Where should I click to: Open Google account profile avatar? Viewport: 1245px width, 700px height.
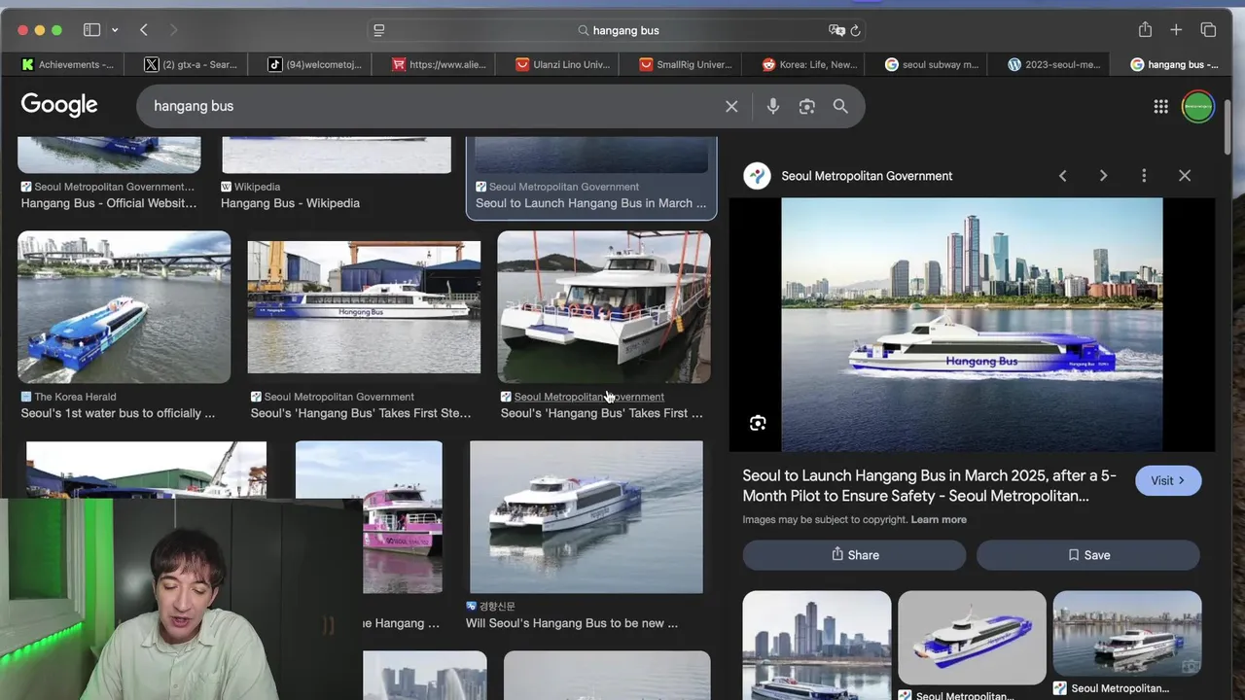1198,106
